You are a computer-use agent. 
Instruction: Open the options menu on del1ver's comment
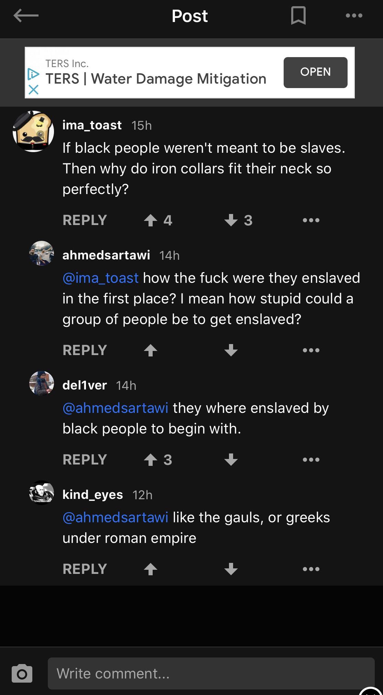coord(311,459)
